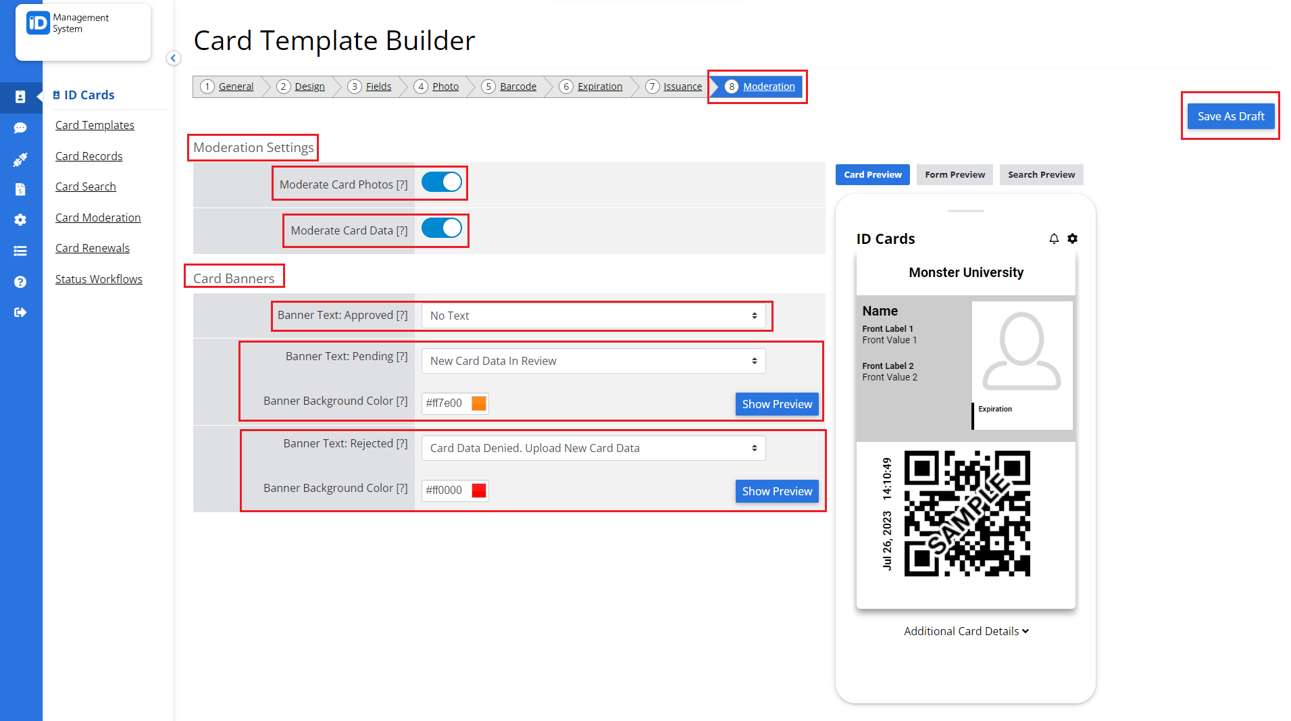
Task: Open the chat messaging sidebar icon
Action: point(20,128)
